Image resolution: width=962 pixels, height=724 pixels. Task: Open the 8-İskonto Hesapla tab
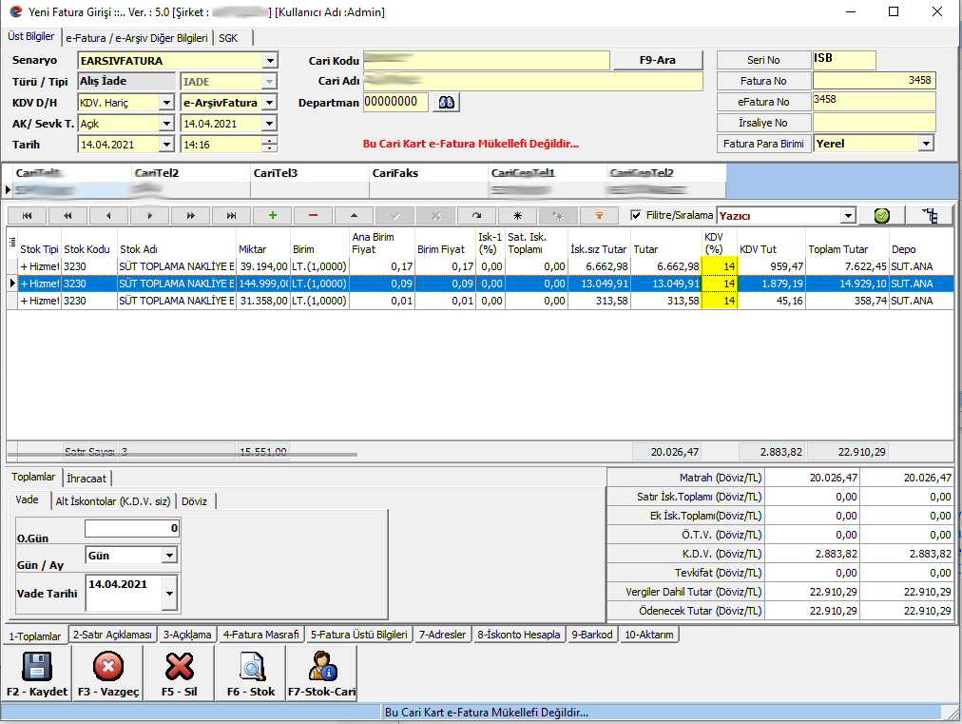(x=519, y=635)
